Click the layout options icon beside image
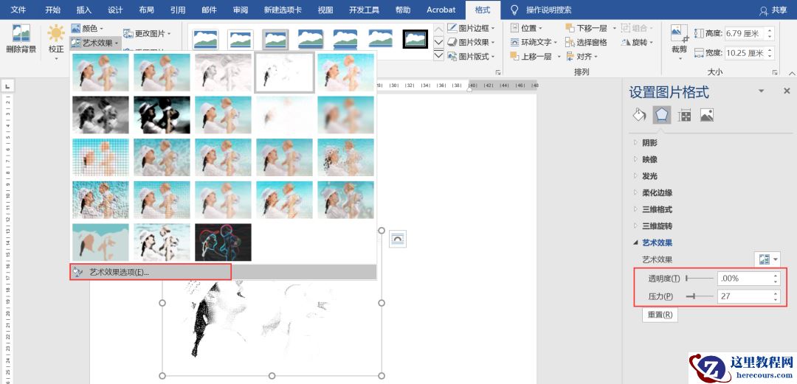This screenshot has width=797, height=384. tap(398, 238)
